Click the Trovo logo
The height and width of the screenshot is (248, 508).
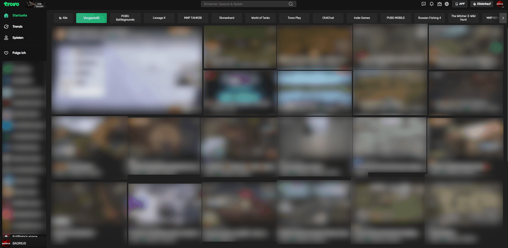click(11, 4)
